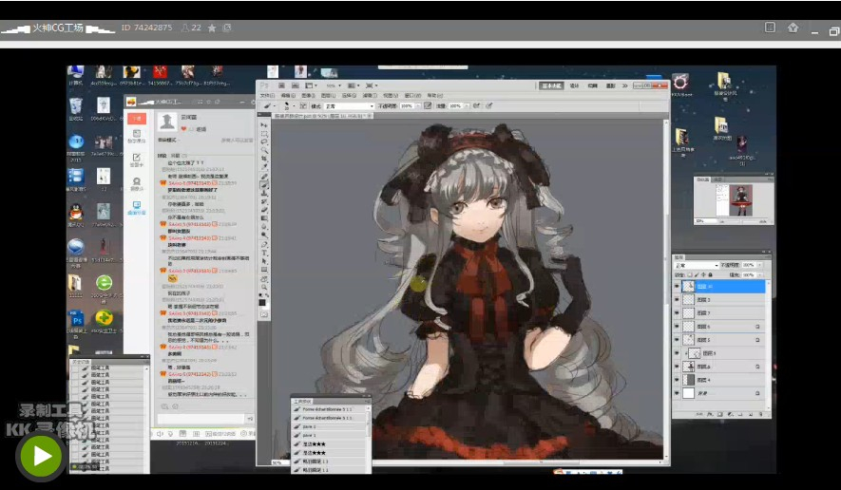Select the Rectangular Marquee tool
The height and width of the screenshot is (490, 841).
pos(263,134)
